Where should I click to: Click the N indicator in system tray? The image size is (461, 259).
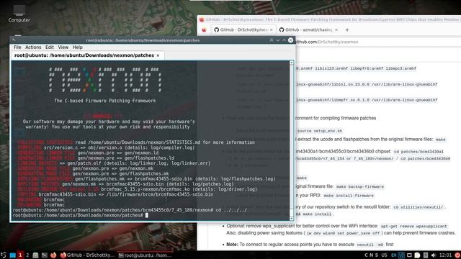coord(372,255)
